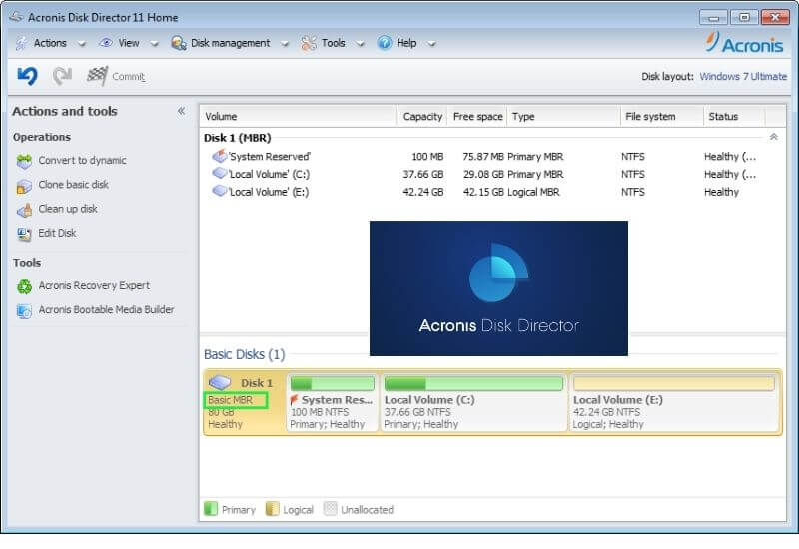The height and width of the screenshot is (549, 799).
Task: Open the Help menu
Action: [x=405, y=43]
